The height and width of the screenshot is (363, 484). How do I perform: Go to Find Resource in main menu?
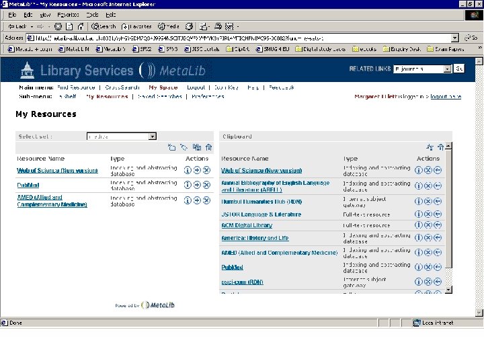pos(76,87)
